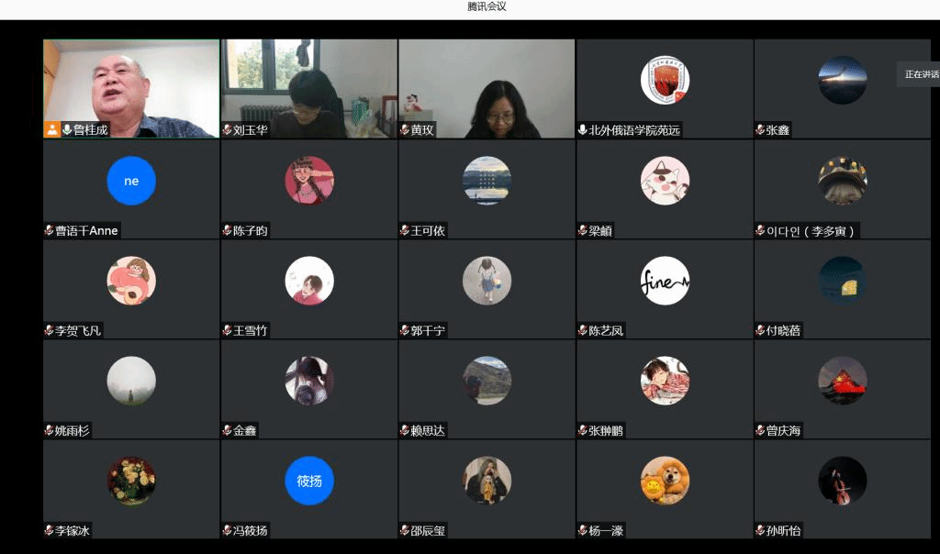Click the dog avatar of 杨一濠
This screenshot has width=940, height=554.
click(665, 481)
